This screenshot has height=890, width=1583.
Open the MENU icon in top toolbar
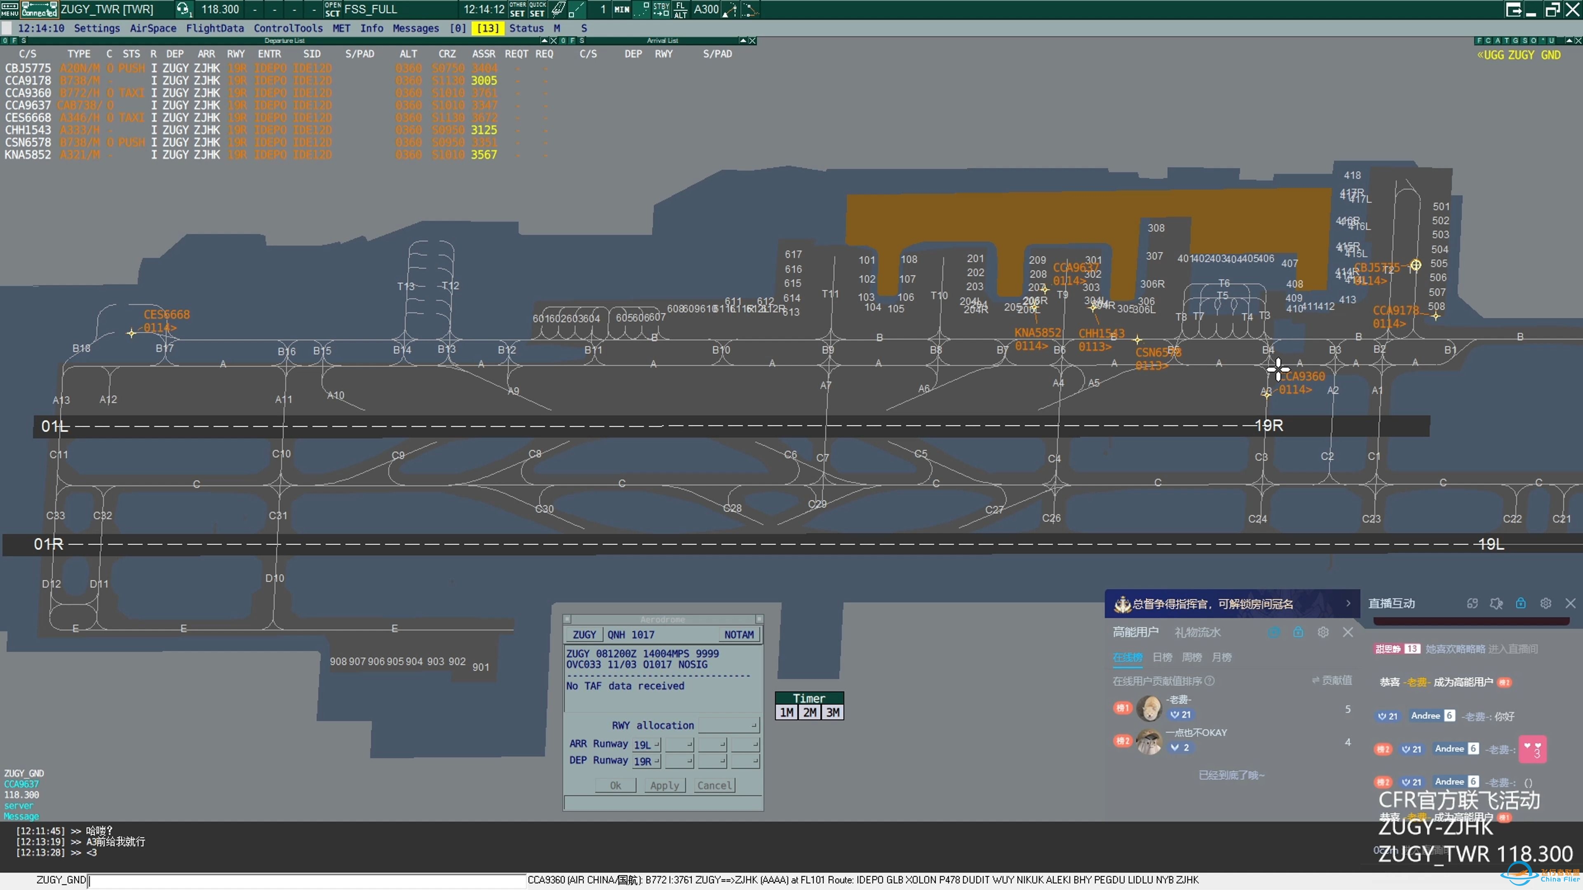9,9
